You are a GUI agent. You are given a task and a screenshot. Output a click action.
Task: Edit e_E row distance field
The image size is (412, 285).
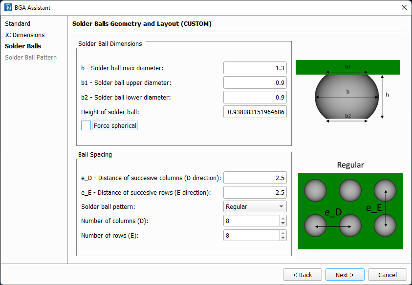click(x=255, y=193)
